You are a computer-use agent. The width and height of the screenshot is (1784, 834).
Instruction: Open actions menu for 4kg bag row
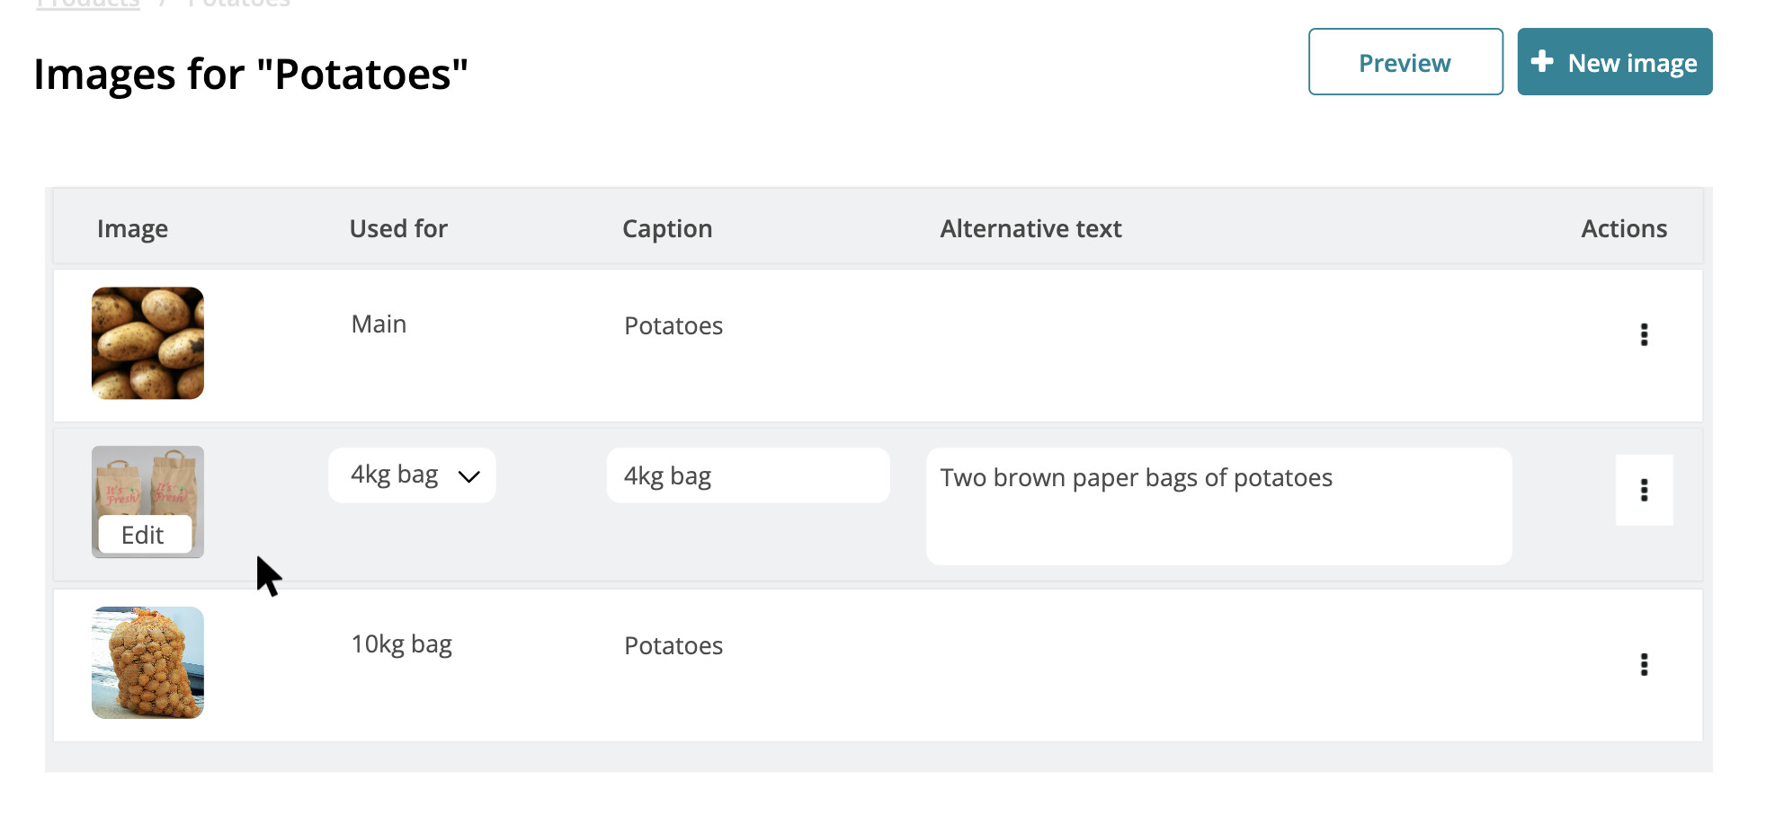pyautogui.click(x=1644, y=490)
